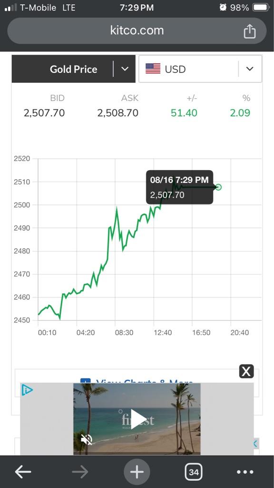Click the chart's current price marker circle
Screen dimensions: 274x488
(x=218, y=187)
